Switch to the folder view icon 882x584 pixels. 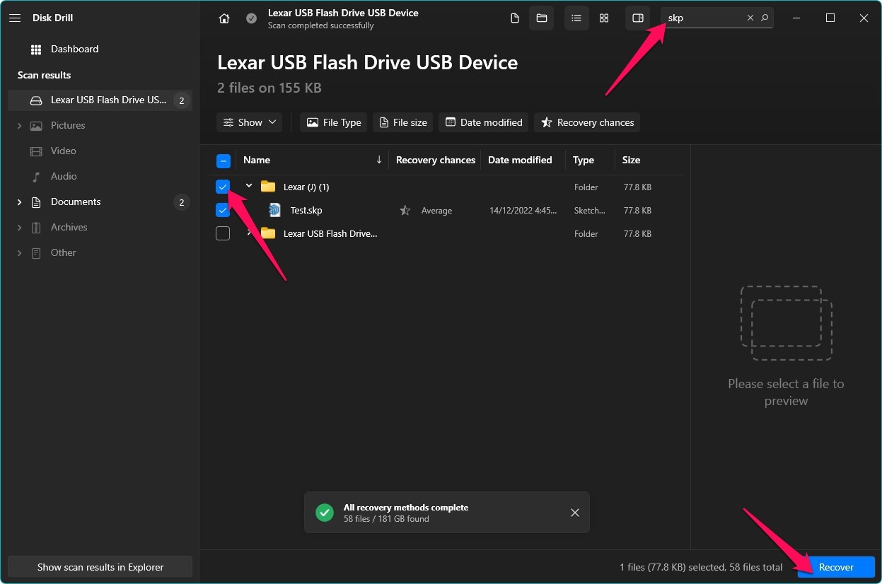coord(542,18)
